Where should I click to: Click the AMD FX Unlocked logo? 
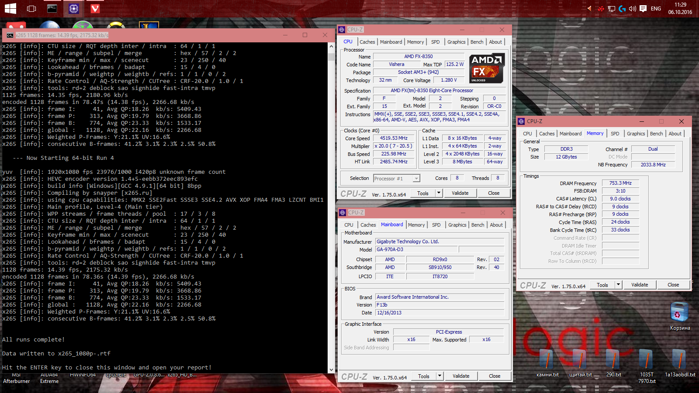487,68
